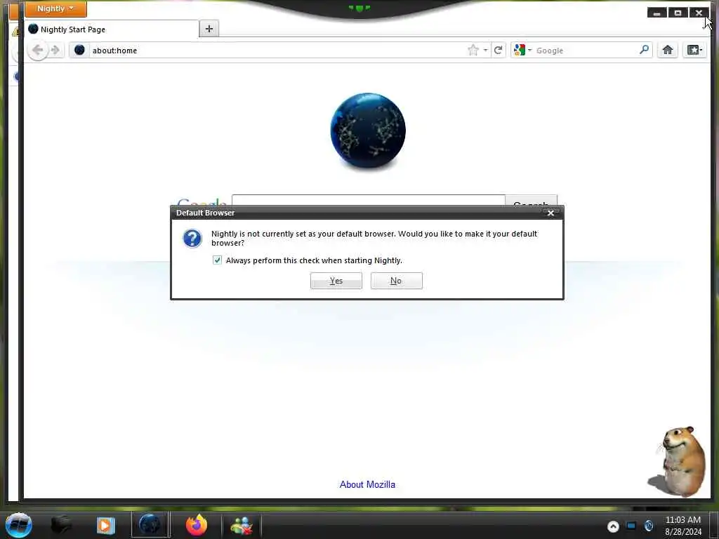
Task: Close the Nightly browser window
Action: click(x=699, y=13)
